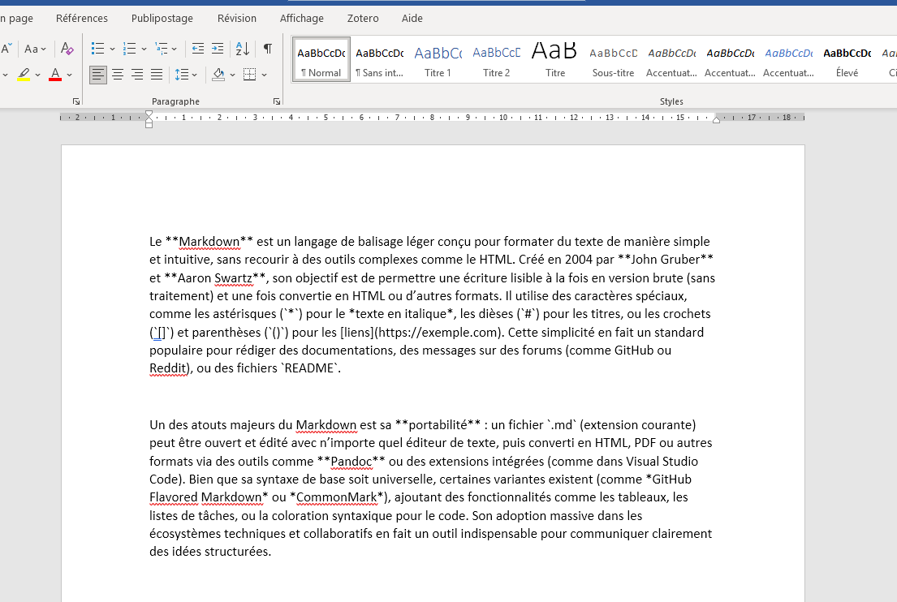
Task: Apply the Sous-titre style
Action: coord(613,60)
